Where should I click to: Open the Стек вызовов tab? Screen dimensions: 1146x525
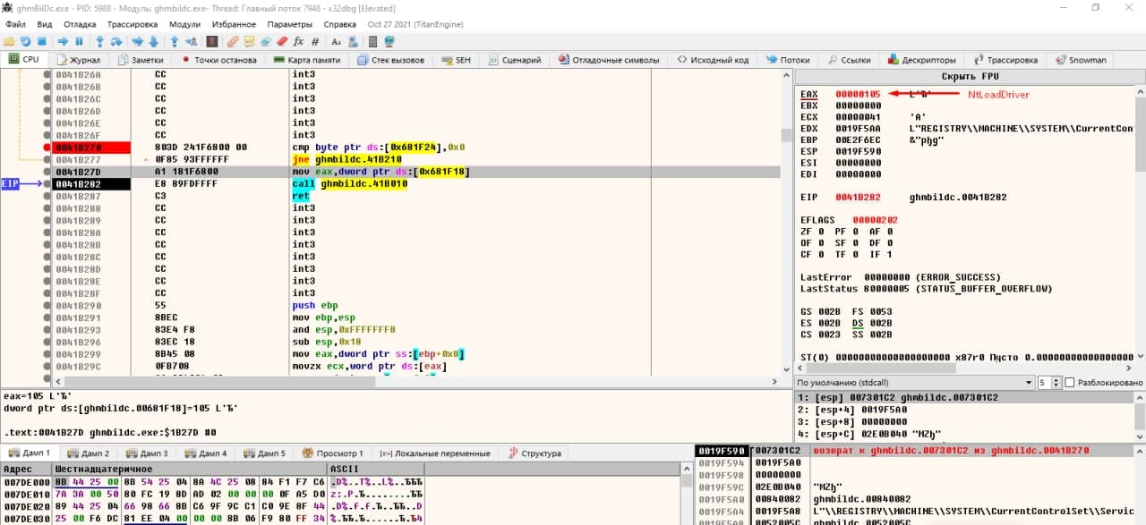pos(390,60)
